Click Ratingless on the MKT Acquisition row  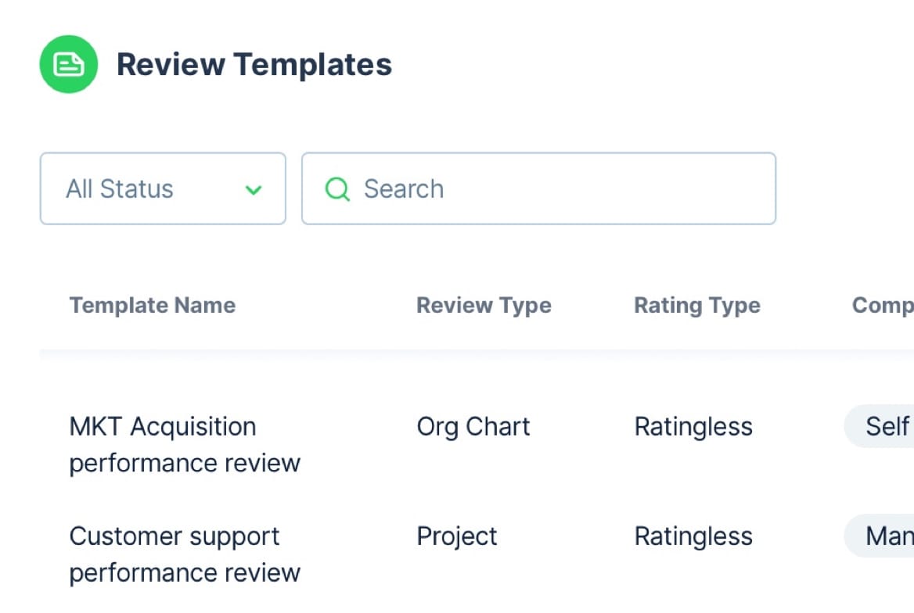point(693,426)
